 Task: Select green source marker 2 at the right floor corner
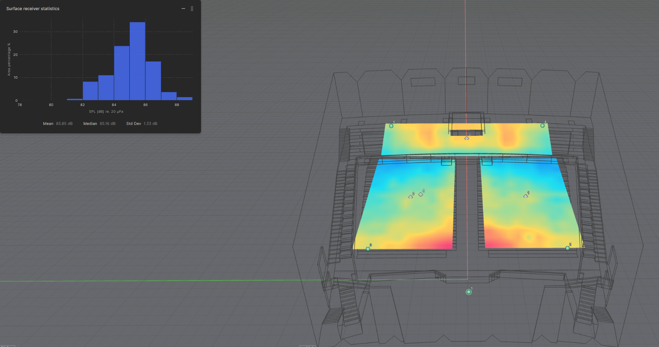pos(568,248)
